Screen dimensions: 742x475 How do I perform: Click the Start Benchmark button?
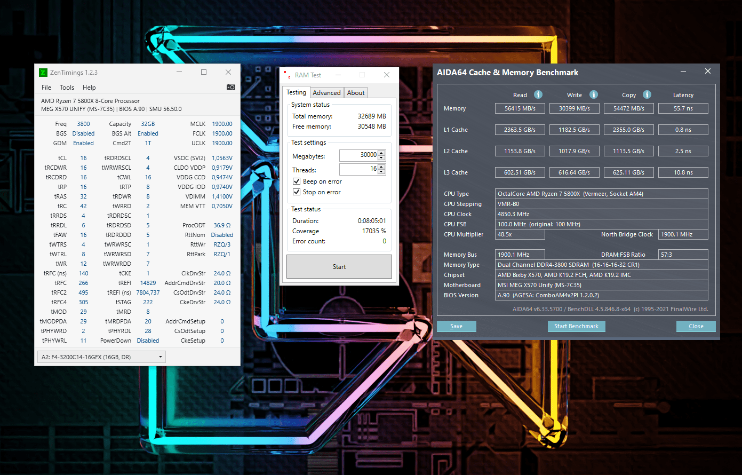(576, 326)
